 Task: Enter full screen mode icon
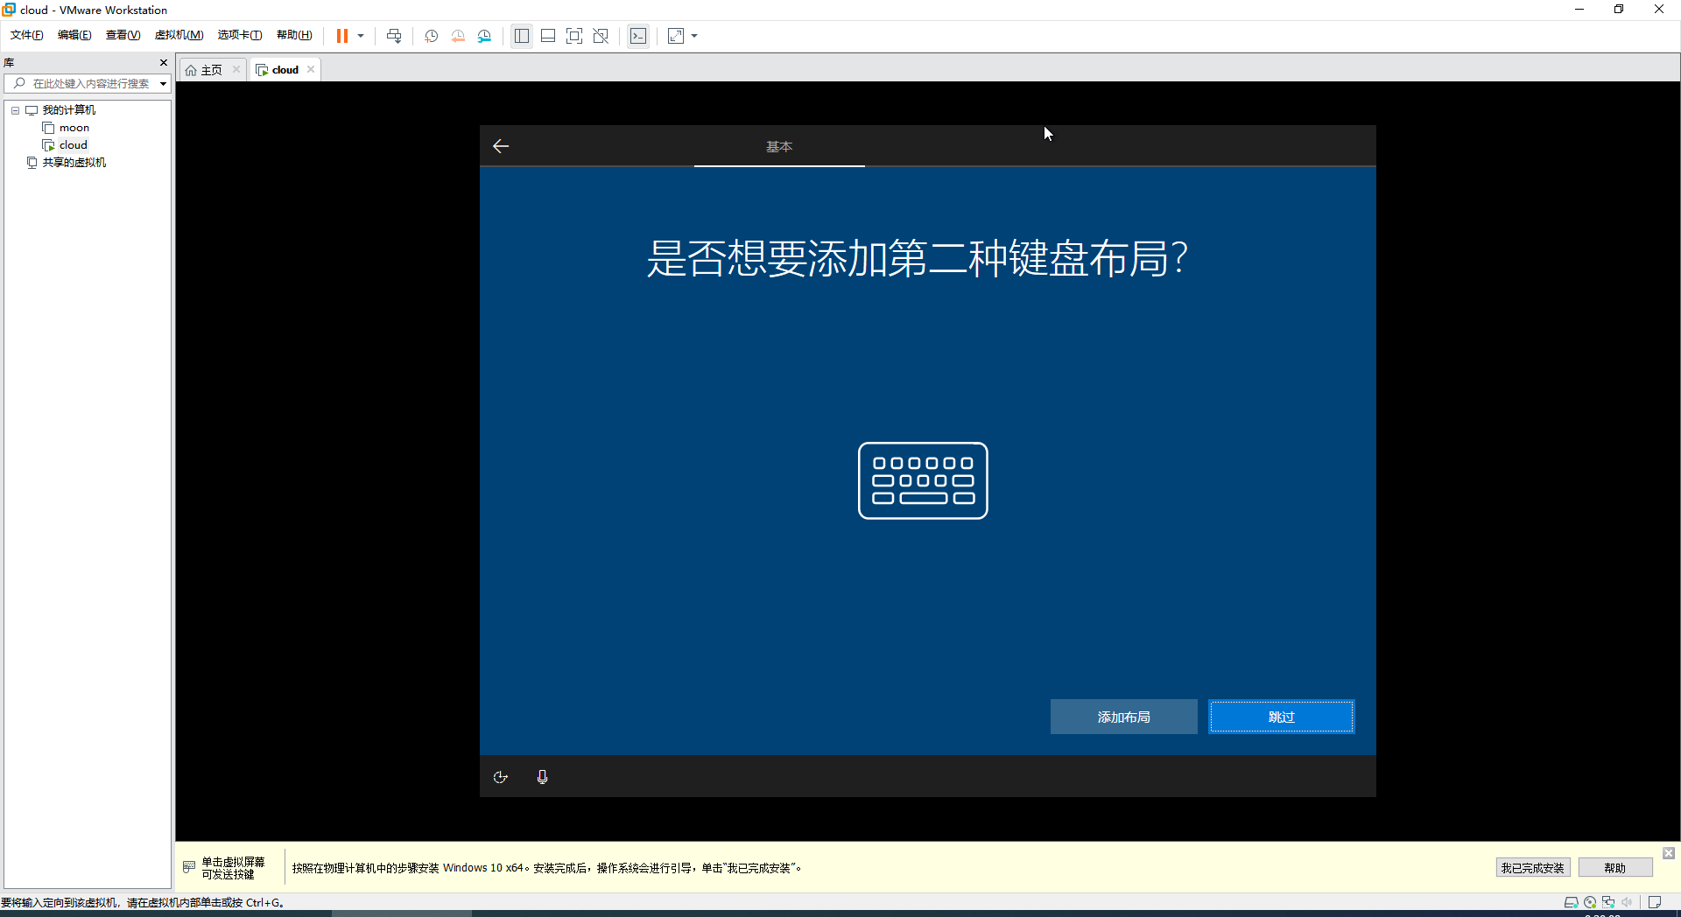(x=574, y=36)
